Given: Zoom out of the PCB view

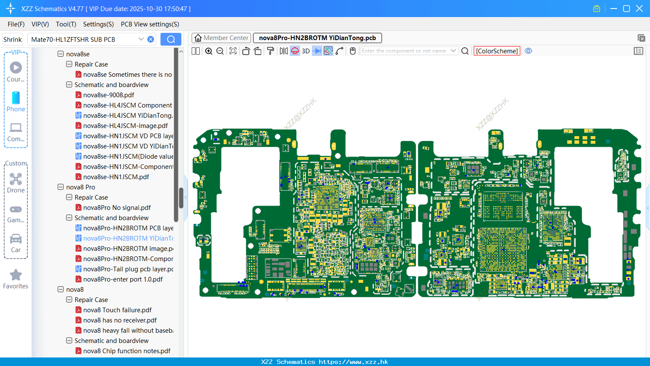Looking at the screenshot, I should click(220, 51).
